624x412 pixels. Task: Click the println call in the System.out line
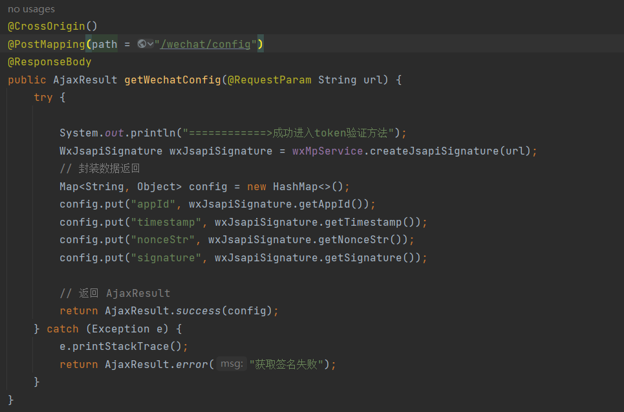click(154, 133)
